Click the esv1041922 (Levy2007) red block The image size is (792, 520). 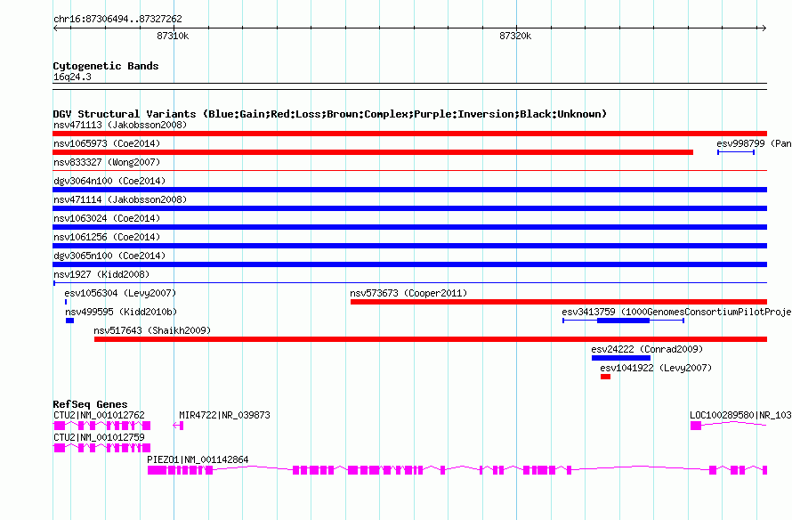tap(606, 377)
